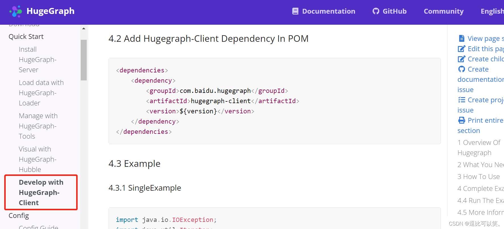The image size is (504, 229).
Task: Click the Edit this page pencil icon
Action: coord(462,49)
